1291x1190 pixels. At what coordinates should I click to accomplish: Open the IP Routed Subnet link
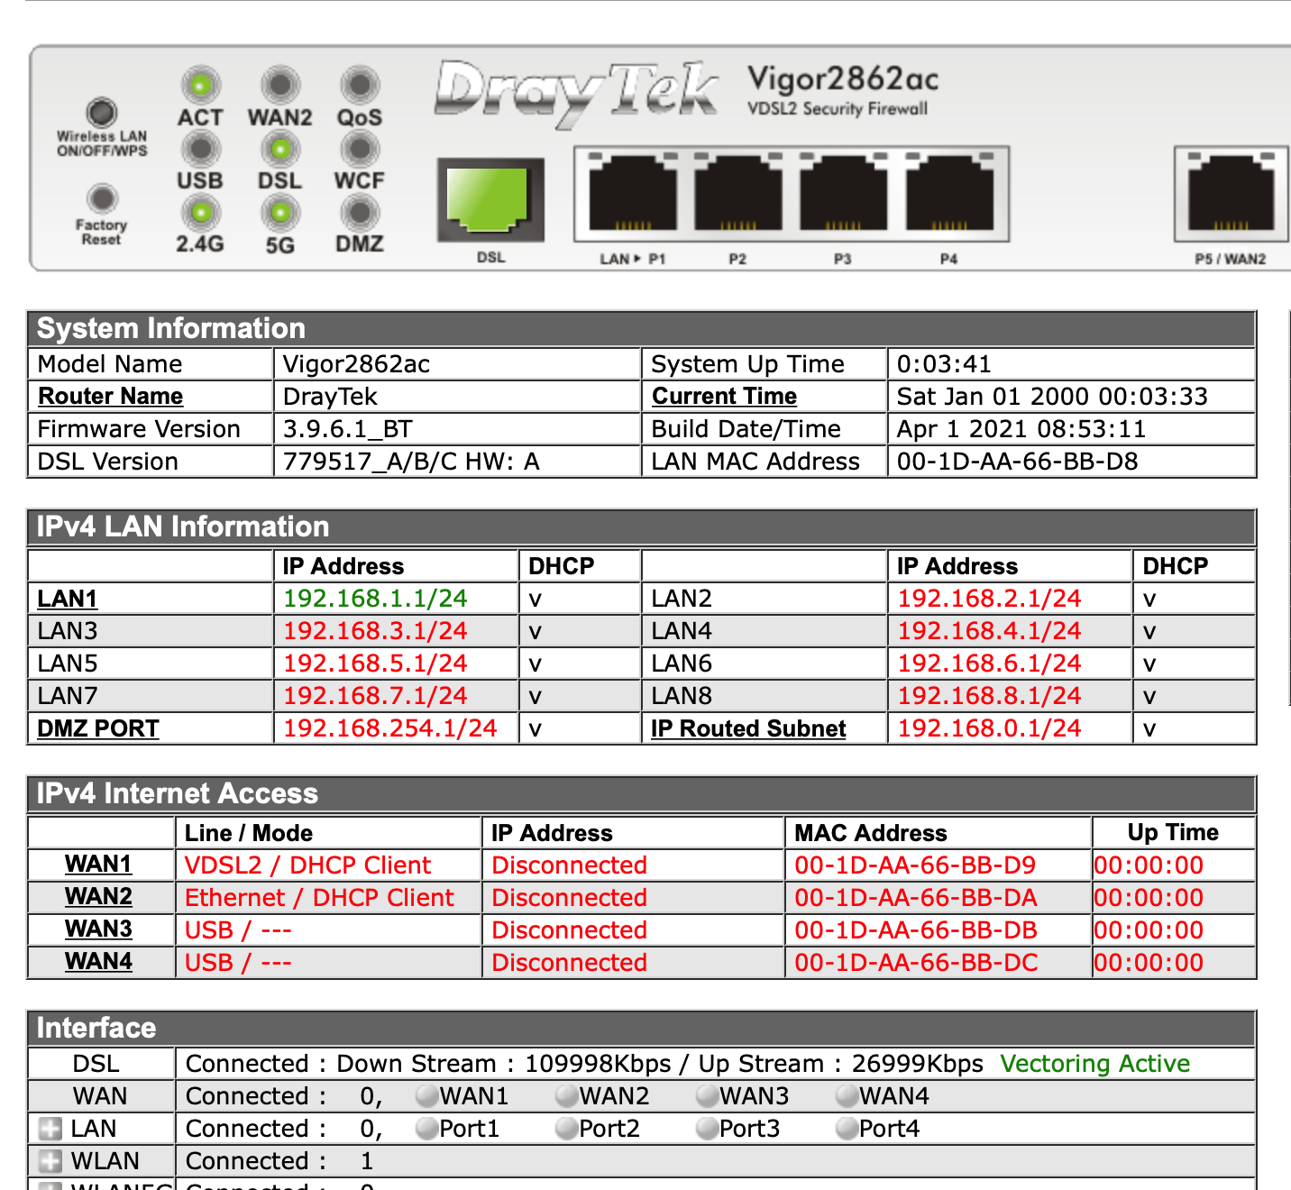(748, 728)
